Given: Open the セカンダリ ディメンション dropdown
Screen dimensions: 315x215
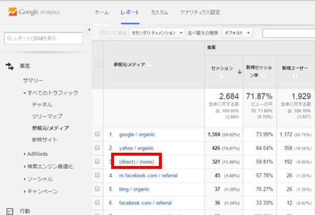Looking at the screenshot, I should click(x=157, y=33).
